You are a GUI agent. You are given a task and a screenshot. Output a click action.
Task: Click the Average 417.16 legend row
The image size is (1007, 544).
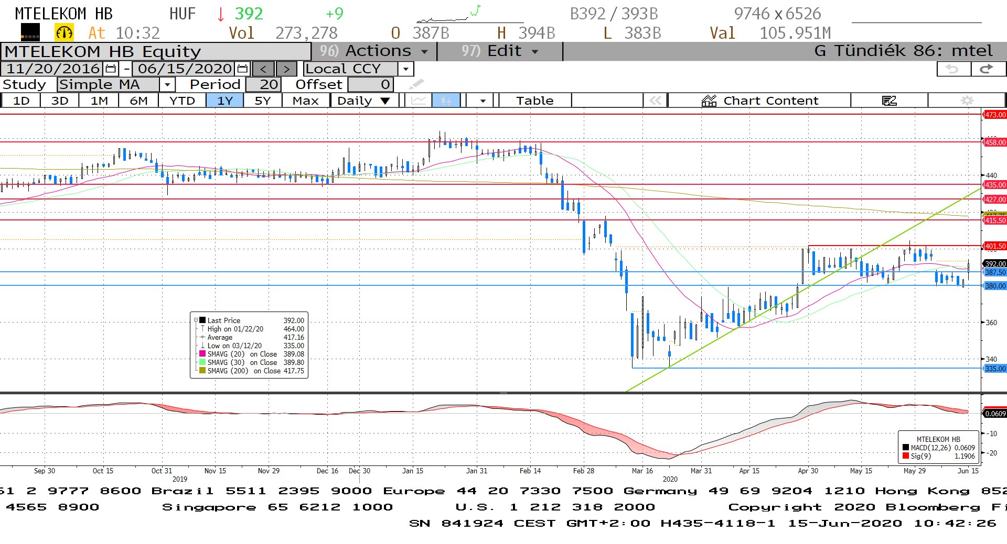(x=252, y=337)
